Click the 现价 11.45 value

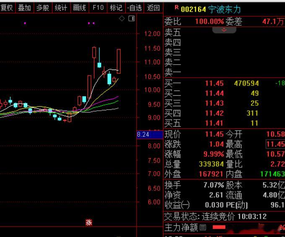(x=214, y=134)
